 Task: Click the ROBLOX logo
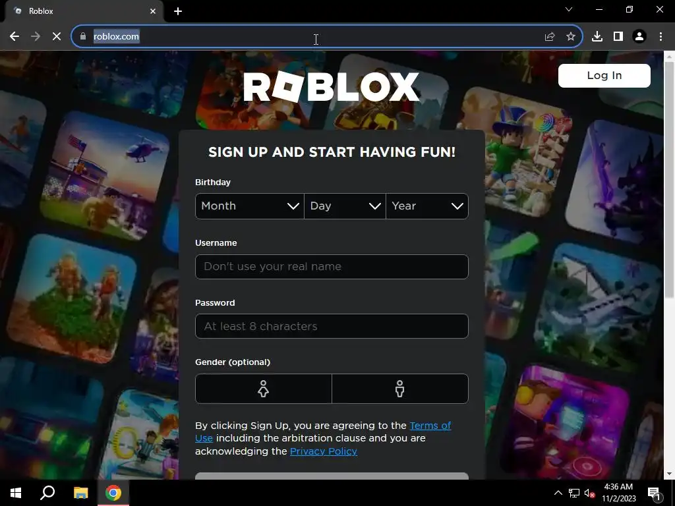pos(332,86)
